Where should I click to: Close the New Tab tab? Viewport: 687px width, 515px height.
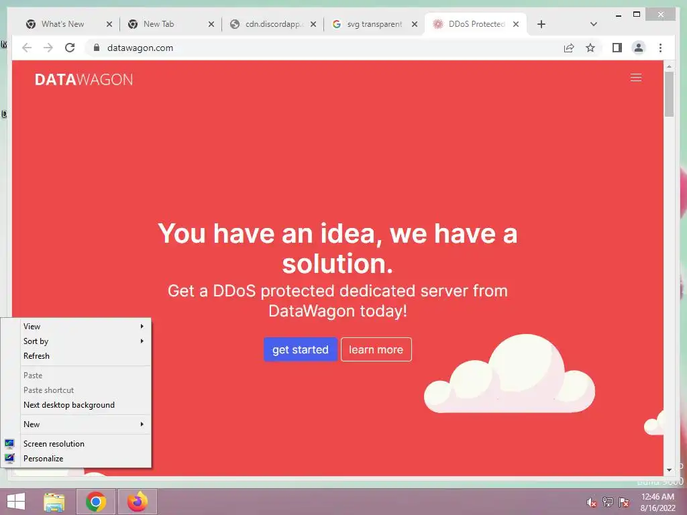pos(211,24)
